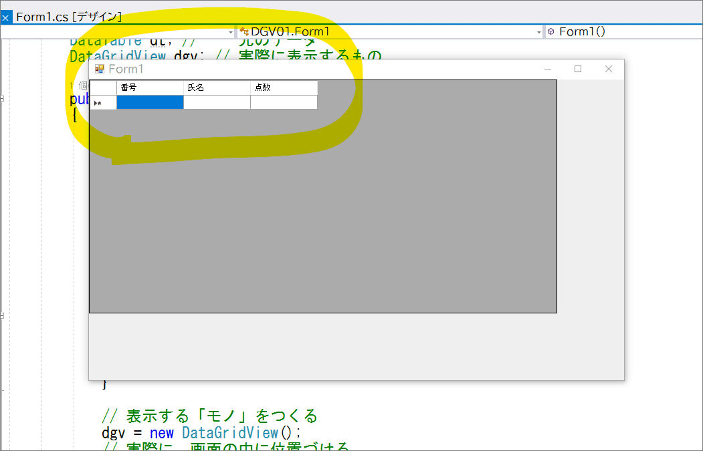Click the purple method icon beside Form1()
The image size is (703, 451).
(551, 31)
